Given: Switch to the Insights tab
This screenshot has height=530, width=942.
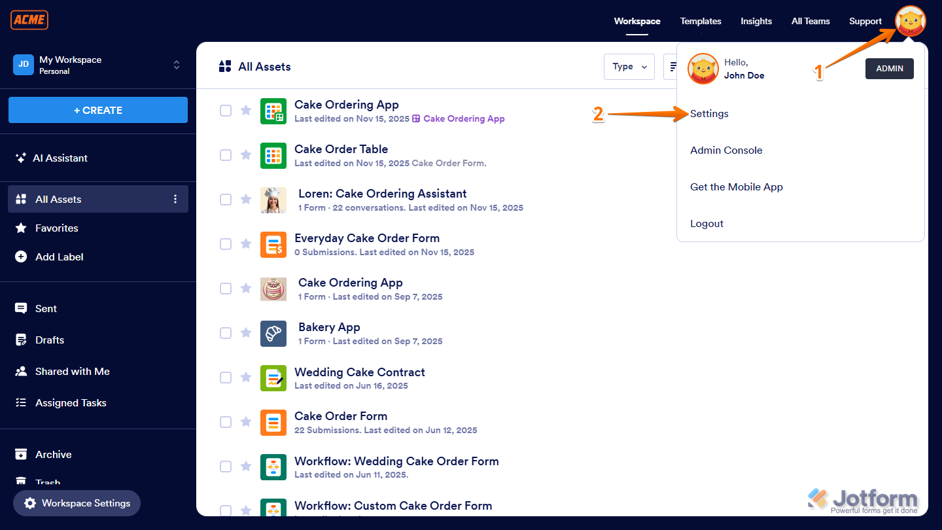Looking at the screenshot, I should pos(756,21).
